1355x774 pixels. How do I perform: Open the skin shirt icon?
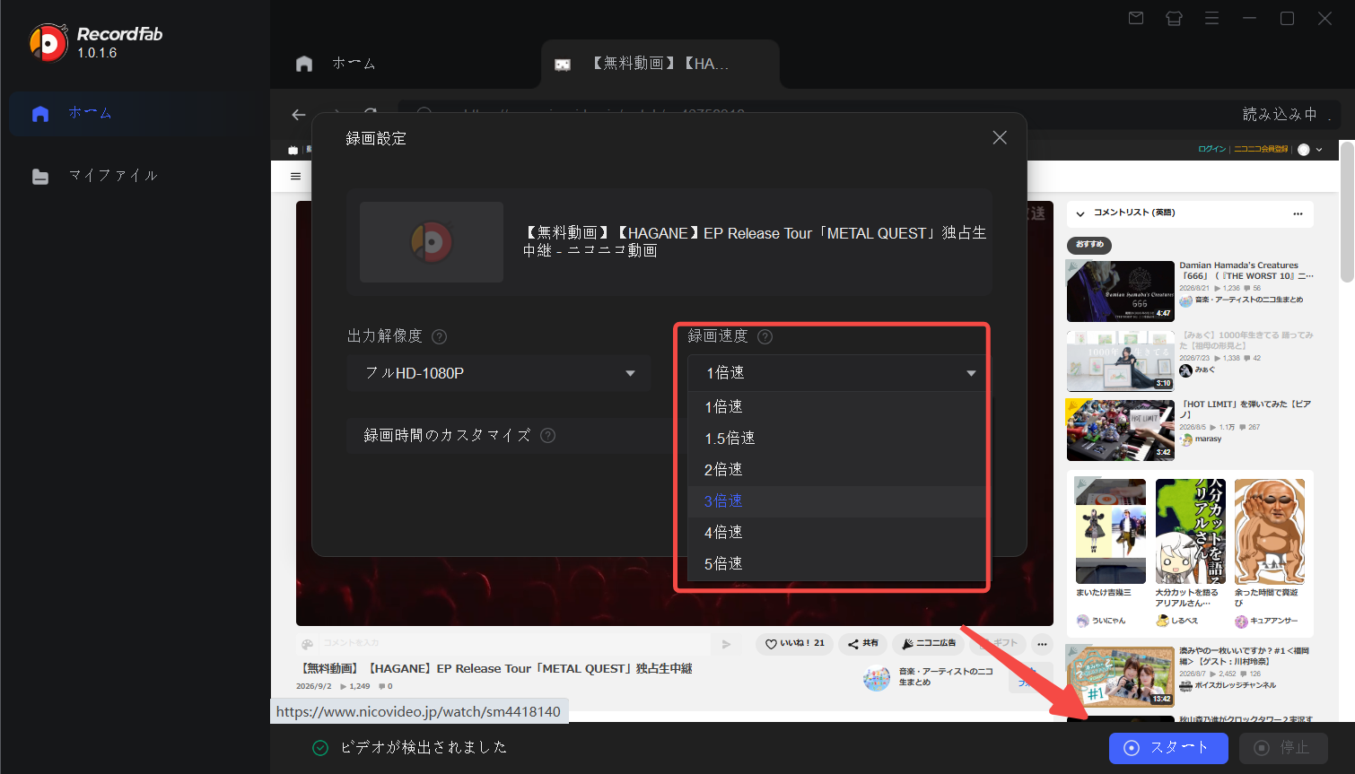pyautogui.click(x=1174, y=18)
